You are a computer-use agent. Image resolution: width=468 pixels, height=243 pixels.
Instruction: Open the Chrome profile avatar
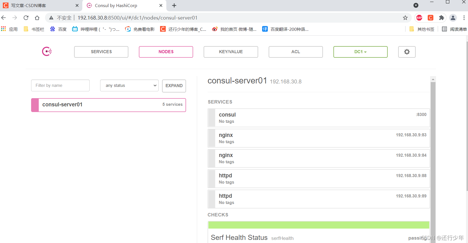[453, 18]
